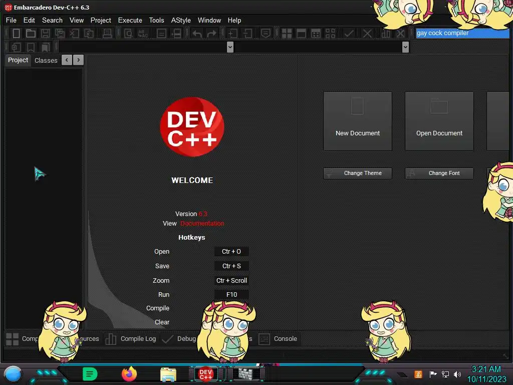Click the Open folder toolbar icon
Viewport: 513px width, 385px height.
click(x=31, y=33)
